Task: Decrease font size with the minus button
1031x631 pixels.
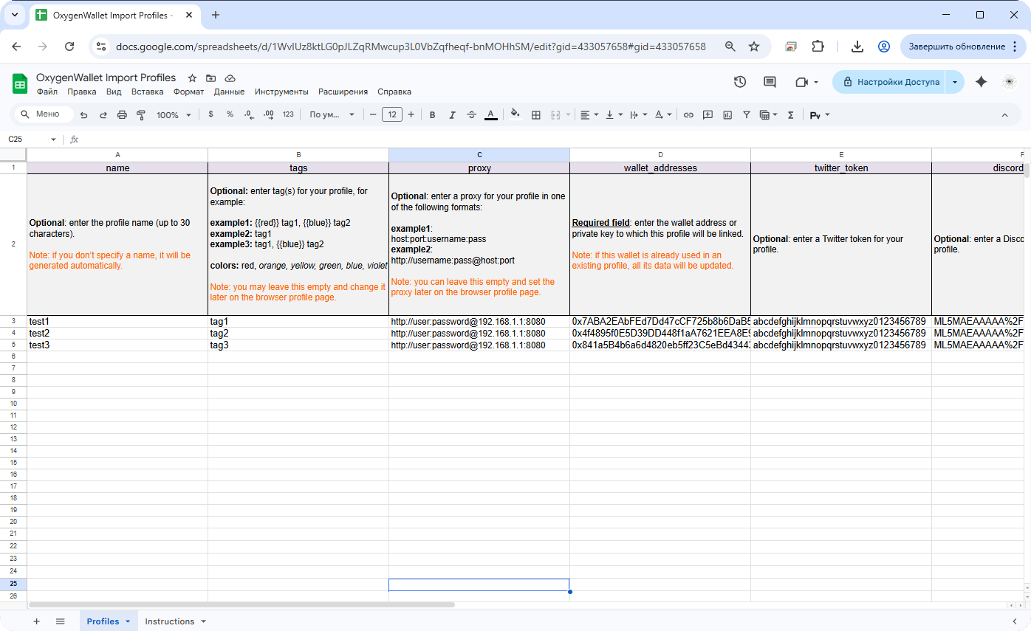Action: pyautogui.click(x=373, y=114)
